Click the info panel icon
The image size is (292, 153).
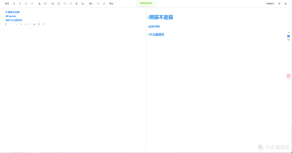(71, 4)
